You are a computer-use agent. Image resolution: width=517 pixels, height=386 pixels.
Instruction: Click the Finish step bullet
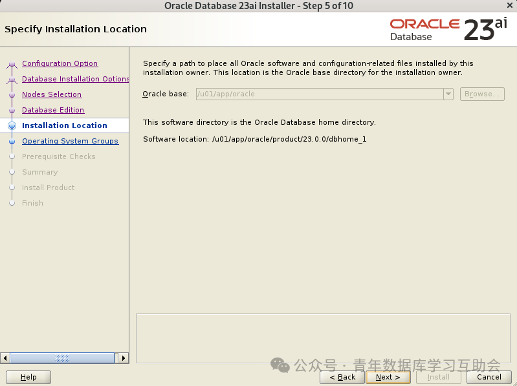(12, 203)
